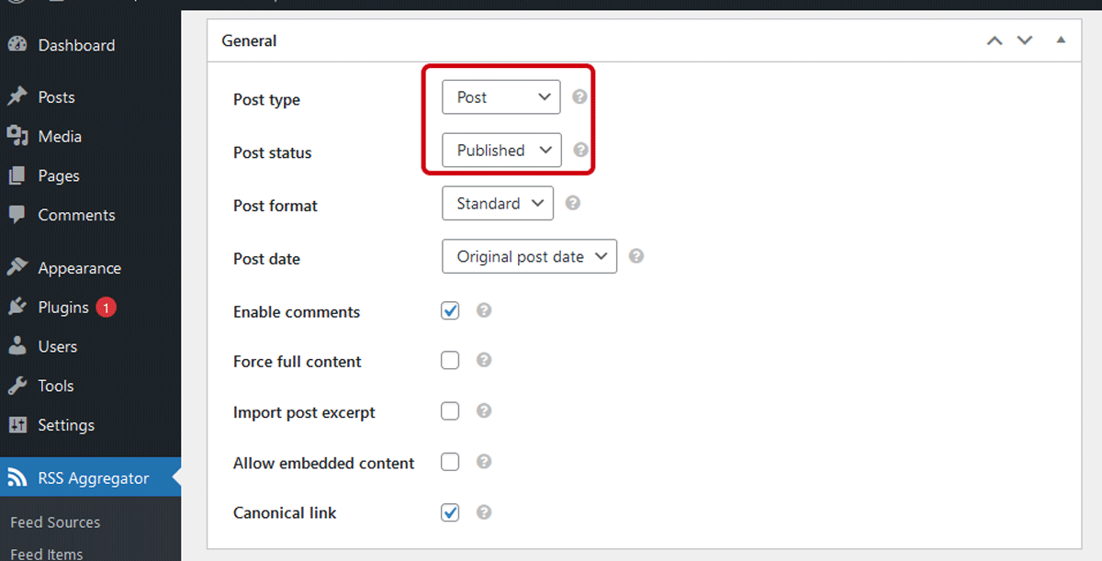Open the Feed Sources submenu link
The image size is (1102, 561).
tap(55, 522)
